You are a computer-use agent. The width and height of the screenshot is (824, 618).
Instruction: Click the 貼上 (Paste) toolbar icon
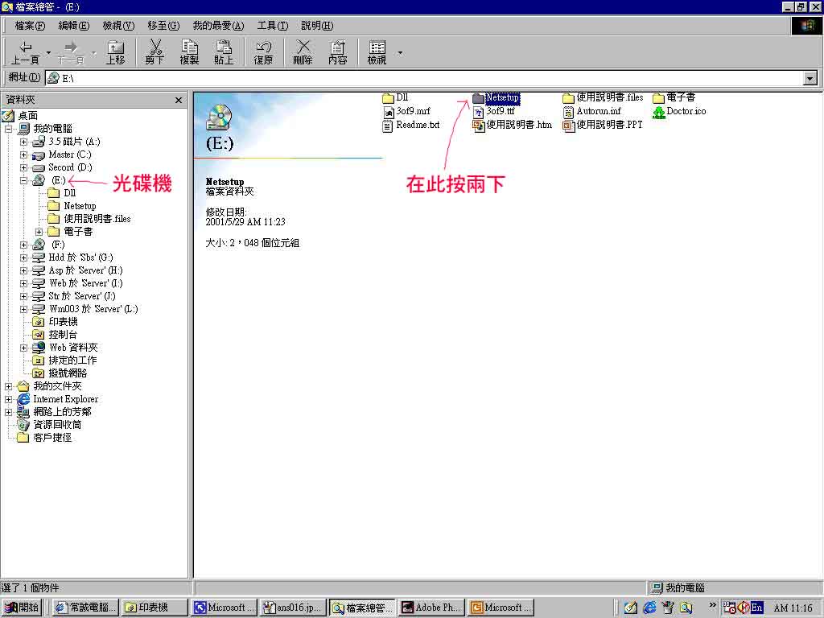tap(224, 47)
